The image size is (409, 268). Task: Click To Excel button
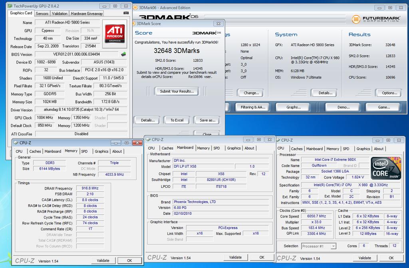coord(177,120)
